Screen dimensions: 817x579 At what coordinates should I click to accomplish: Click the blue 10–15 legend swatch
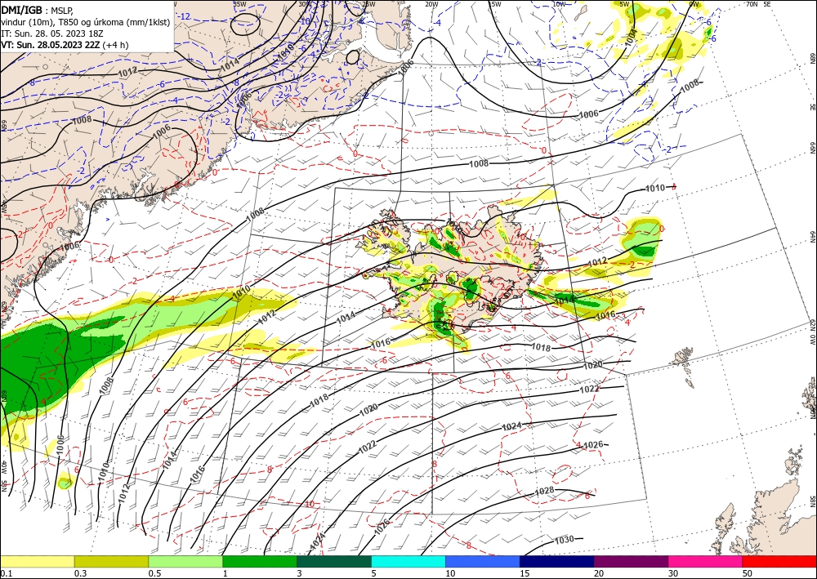483,561
